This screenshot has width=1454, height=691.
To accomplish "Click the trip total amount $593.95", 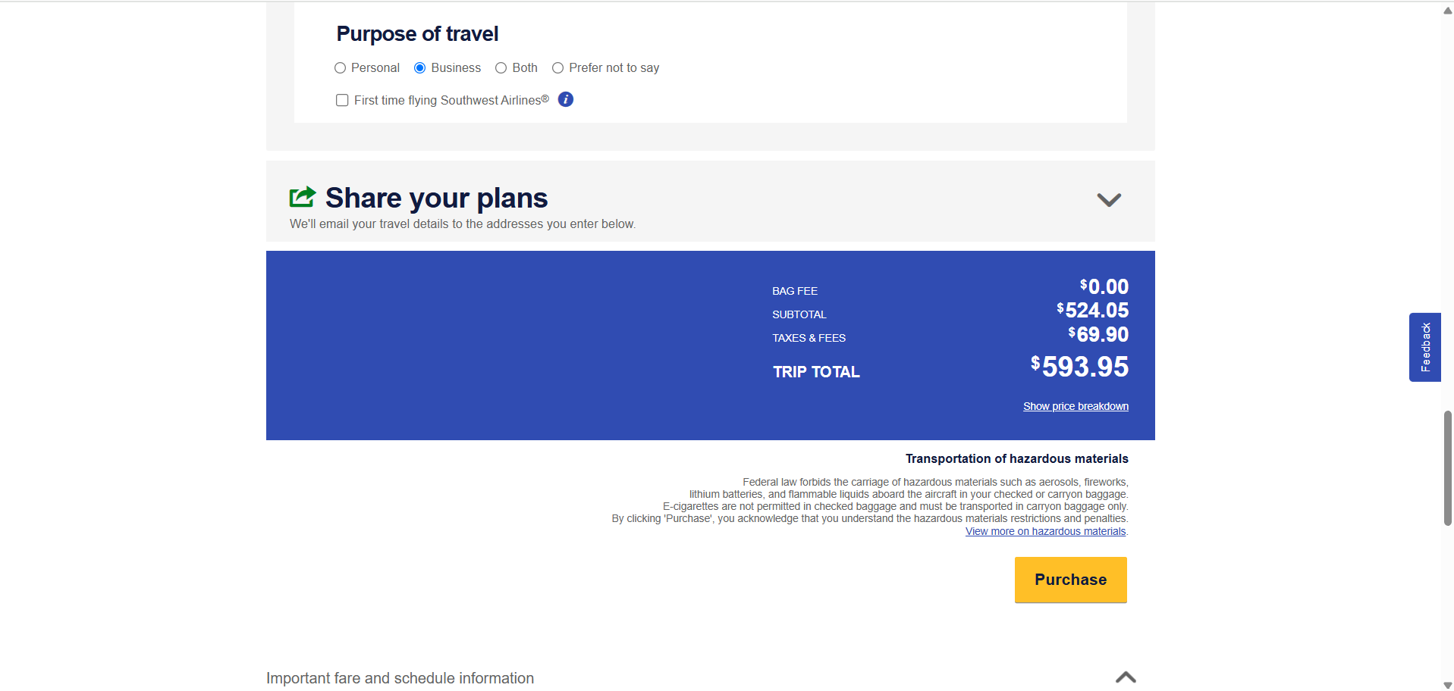I will tap(1079, 367).
